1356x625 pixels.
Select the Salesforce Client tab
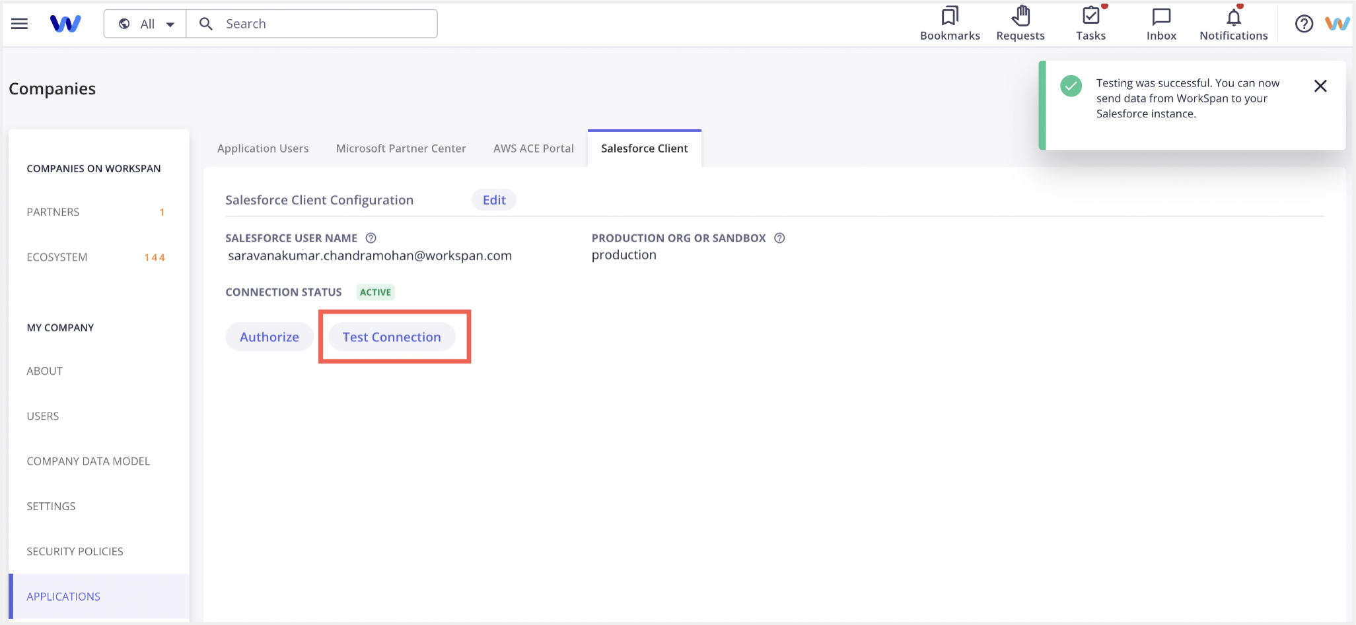(x=645, y=148)
